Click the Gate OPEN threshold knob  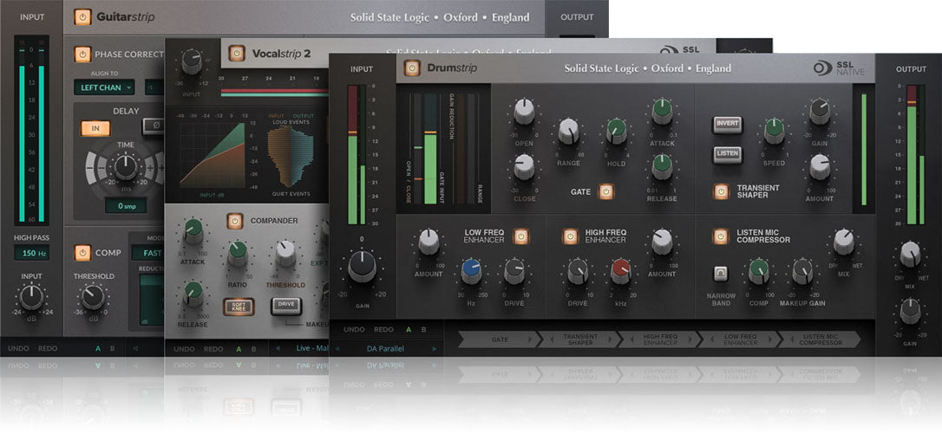pyautogui.click(x=524, y=112)
